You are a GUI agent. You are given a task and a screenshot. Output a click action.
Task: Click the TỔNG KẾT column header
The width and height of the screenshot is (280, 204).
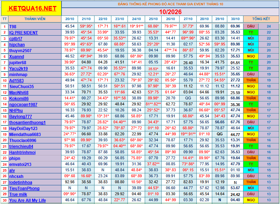coord(261,19)
